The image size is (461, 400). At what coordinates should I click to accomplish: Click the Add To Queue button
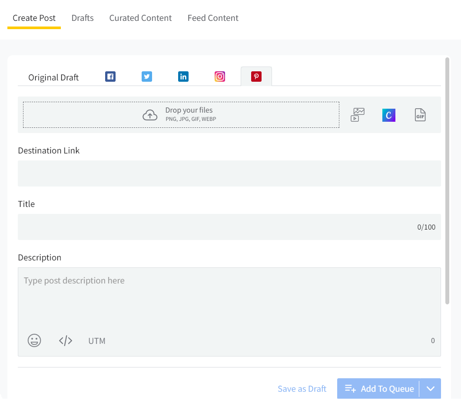tap(378, 388)
